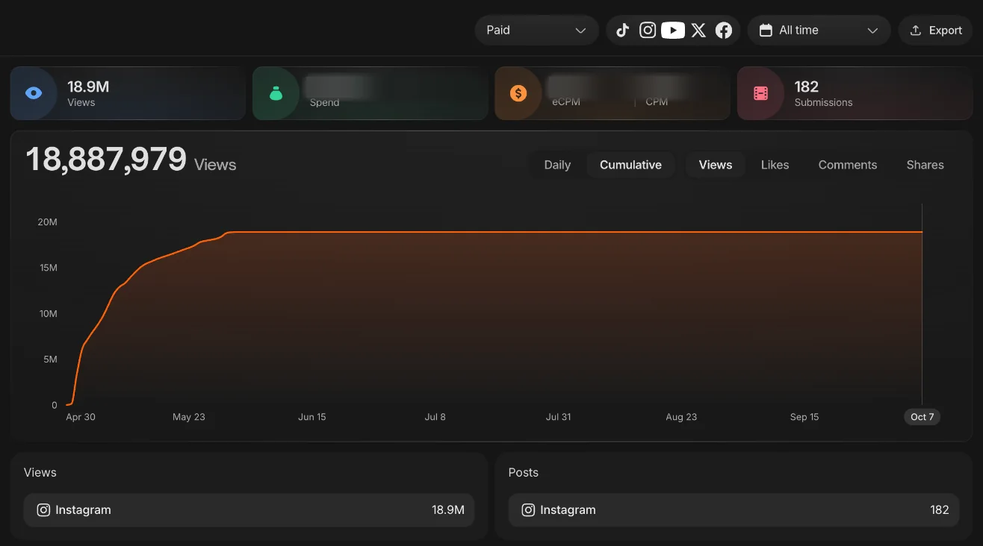The width and height of the screenshot is (983, 546).
Task: Click the Jul 31 axis label
Action: (x=558, y=417)
